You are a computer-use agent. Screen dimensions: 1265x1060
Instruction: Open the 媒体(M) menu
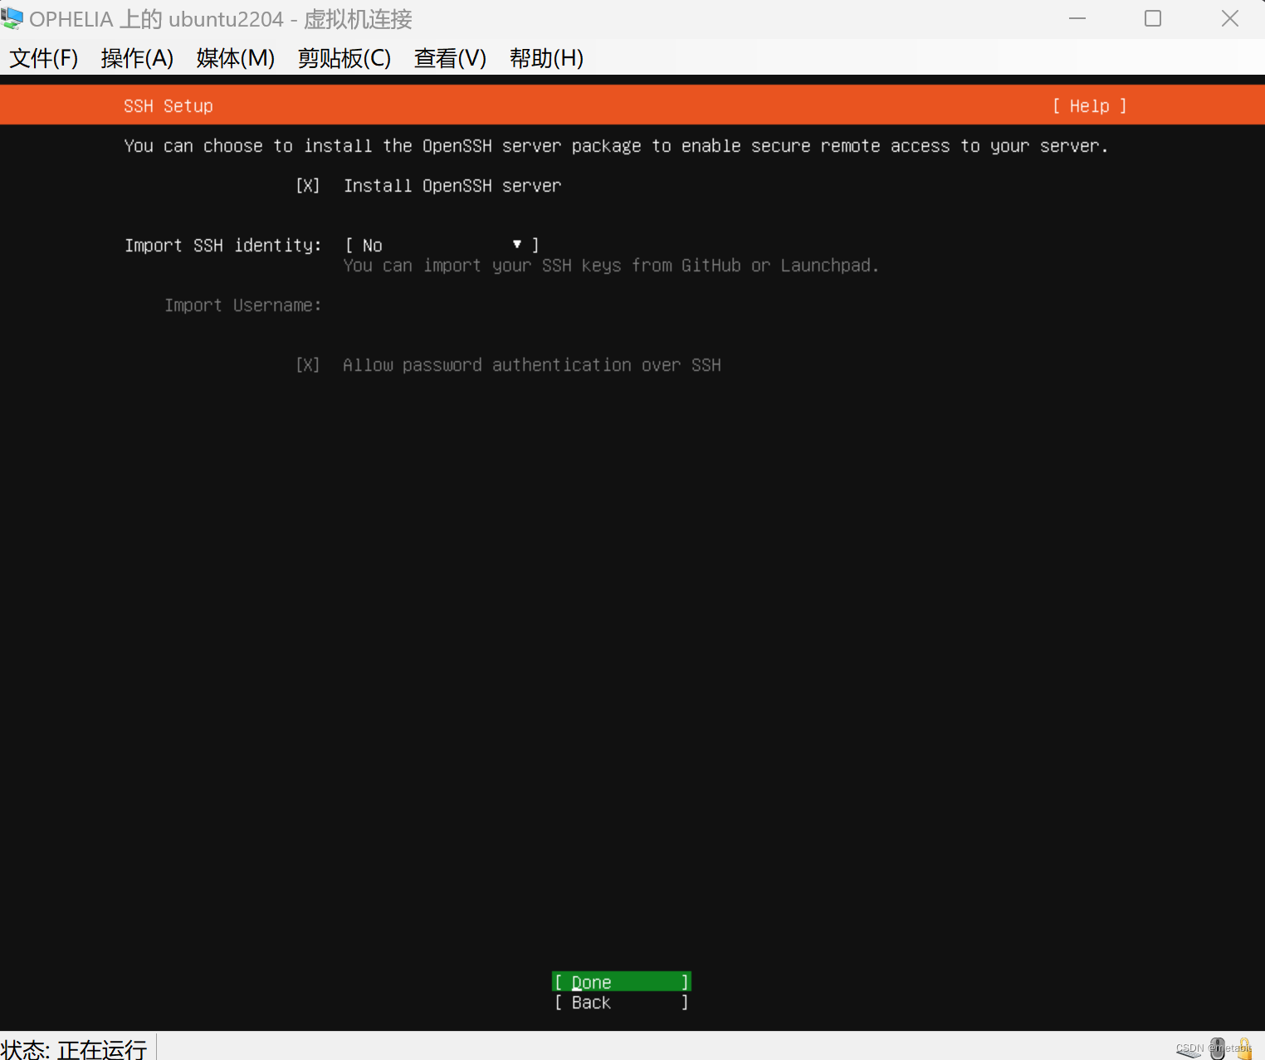(x=236, y=58)
